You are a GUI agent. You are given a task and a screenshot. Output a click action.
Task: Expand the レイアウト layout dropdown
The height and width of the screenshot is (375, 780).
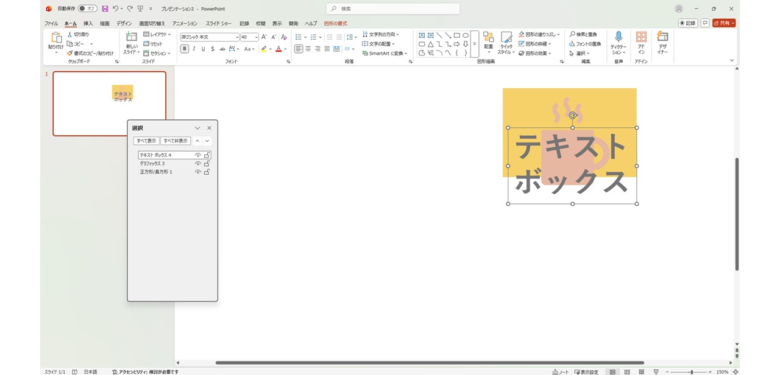[169, 35]
